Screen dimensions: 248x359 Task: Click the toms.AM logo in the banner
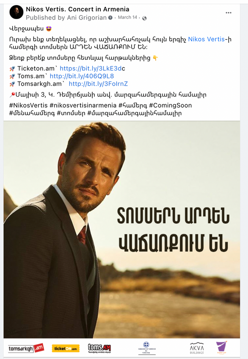(99, 348)
